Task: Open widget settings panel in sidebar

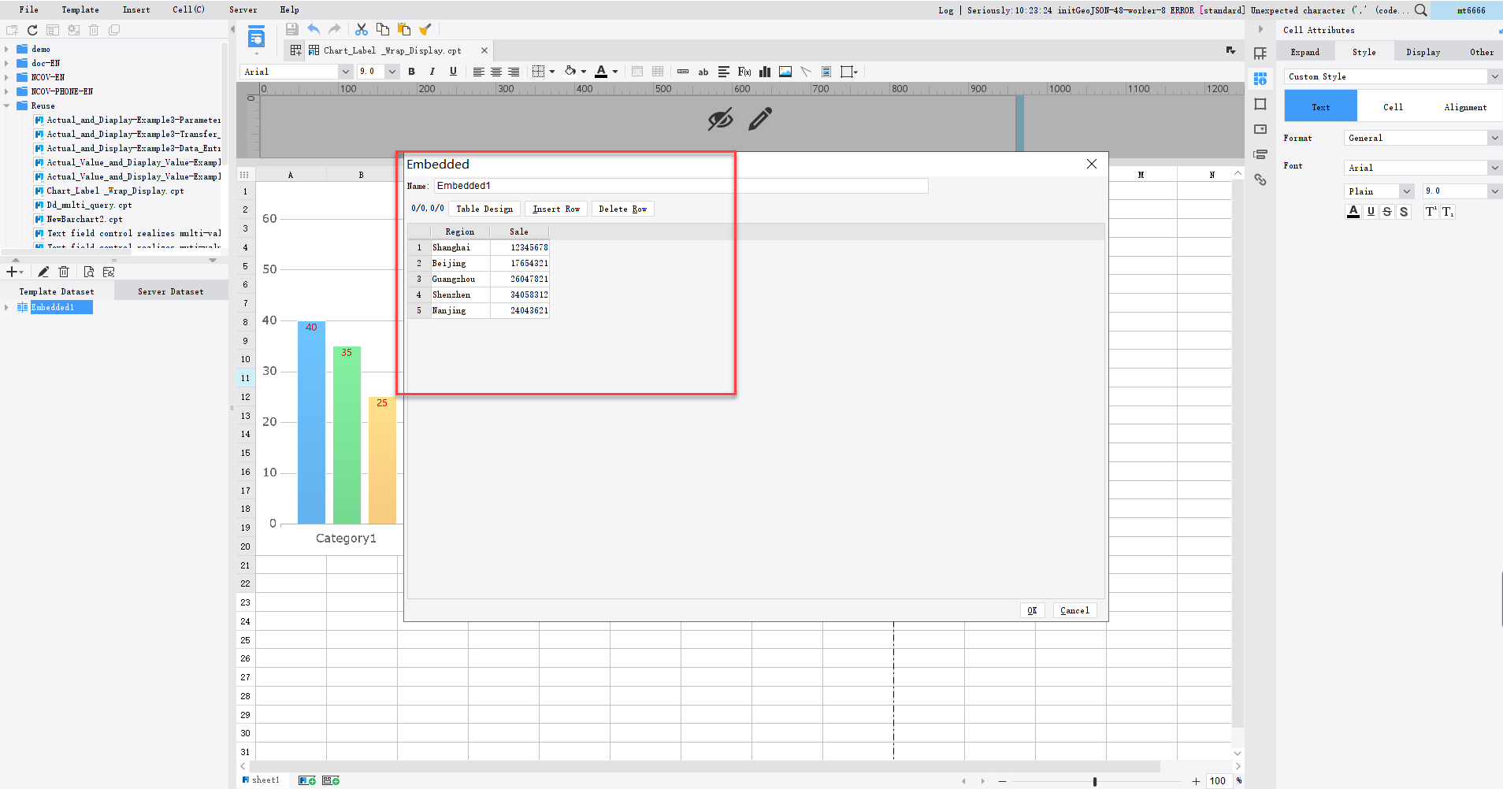Action: 1260,129
